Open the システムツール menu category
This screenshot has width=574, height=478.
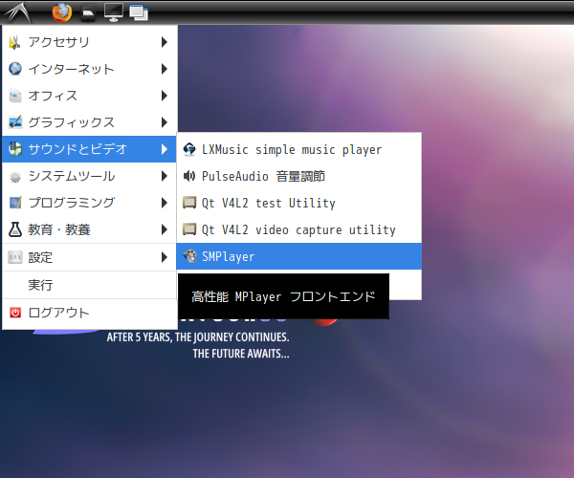point(90,176)
